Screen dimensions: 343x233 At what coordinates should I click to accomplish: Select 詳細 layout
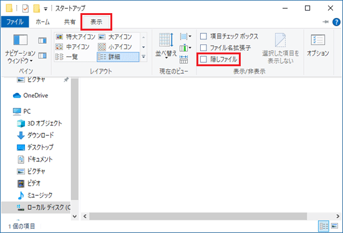tap(118, 57)
